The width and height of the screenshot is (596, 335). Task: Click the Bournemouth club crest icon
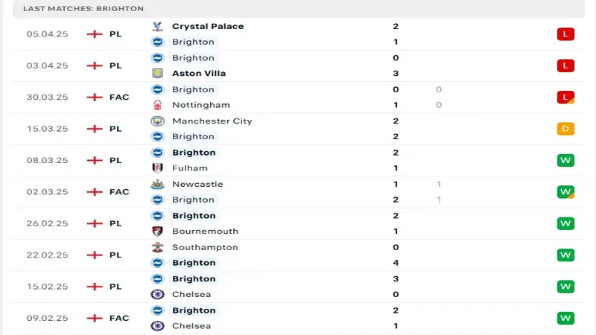(157, 232)
